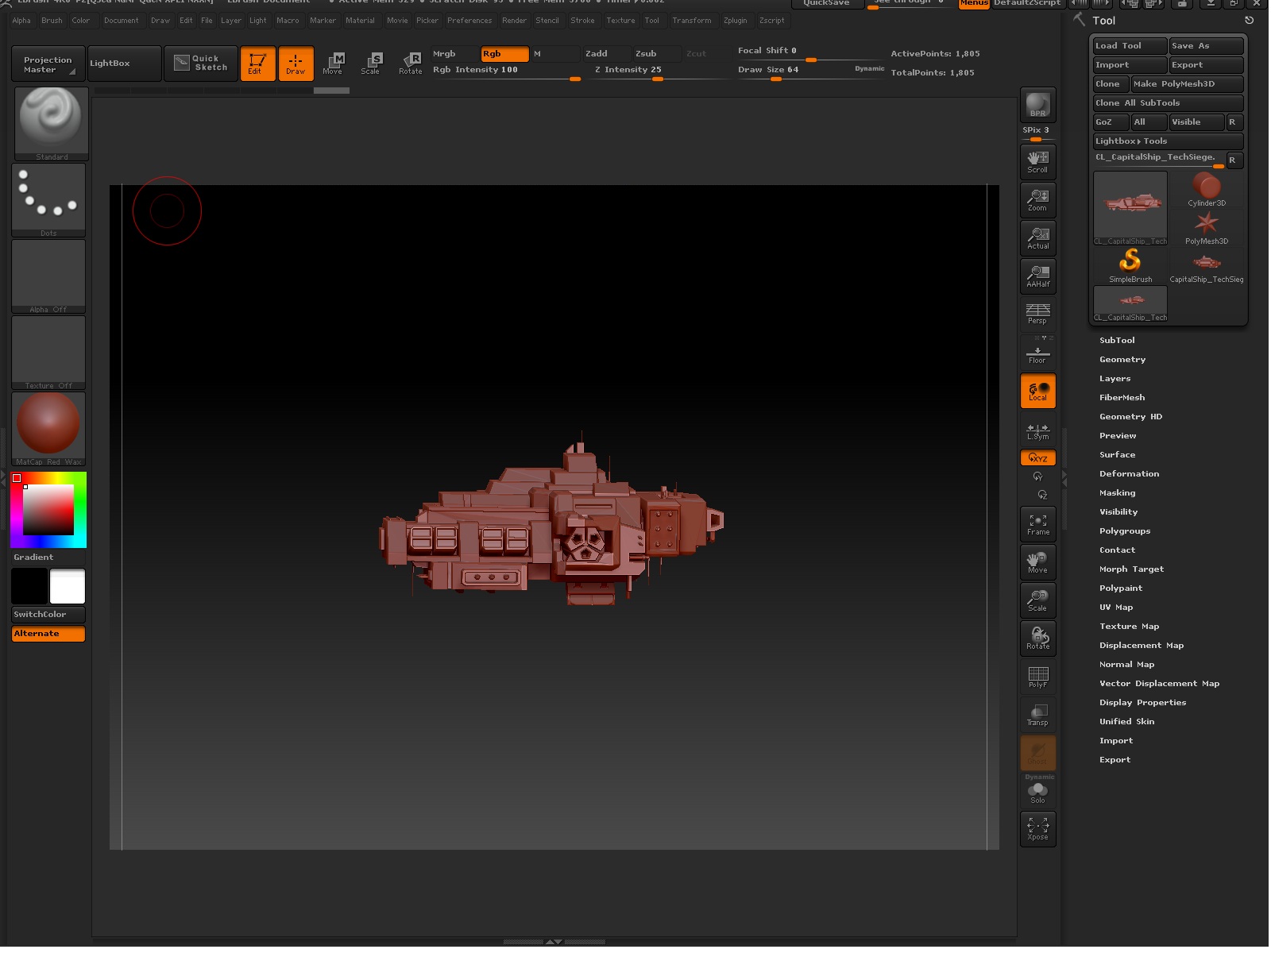Enable Zsub sculpting mode
This screenshot has height=953, width=1271.
click(656, 54)
